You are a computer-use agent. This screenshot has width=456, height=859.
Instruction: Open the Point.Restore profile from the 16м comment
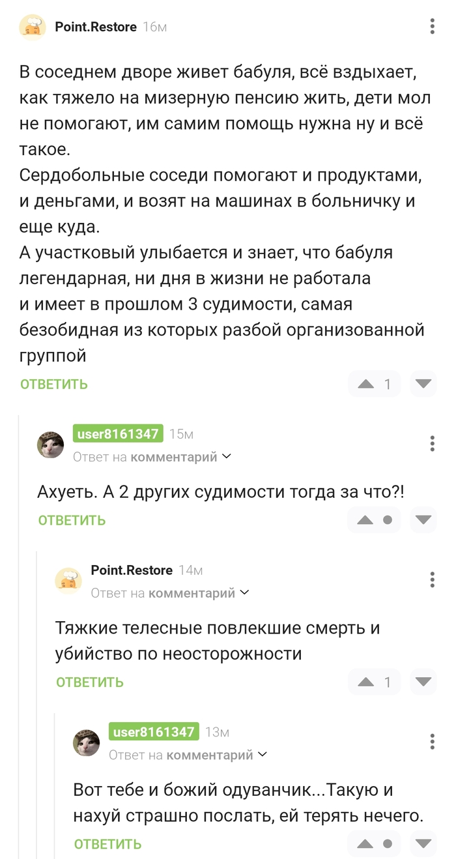[x=96, y=27]
